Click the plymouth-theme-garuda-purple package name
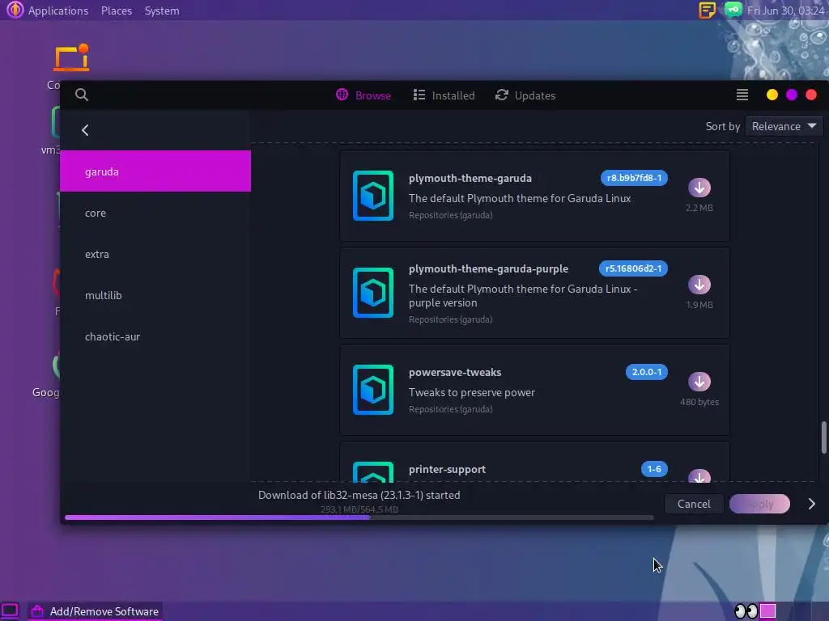 point(488,268)
